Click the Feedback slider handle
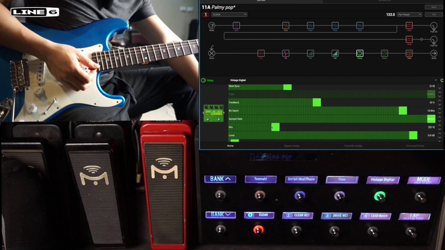 [x=317, y=102]
